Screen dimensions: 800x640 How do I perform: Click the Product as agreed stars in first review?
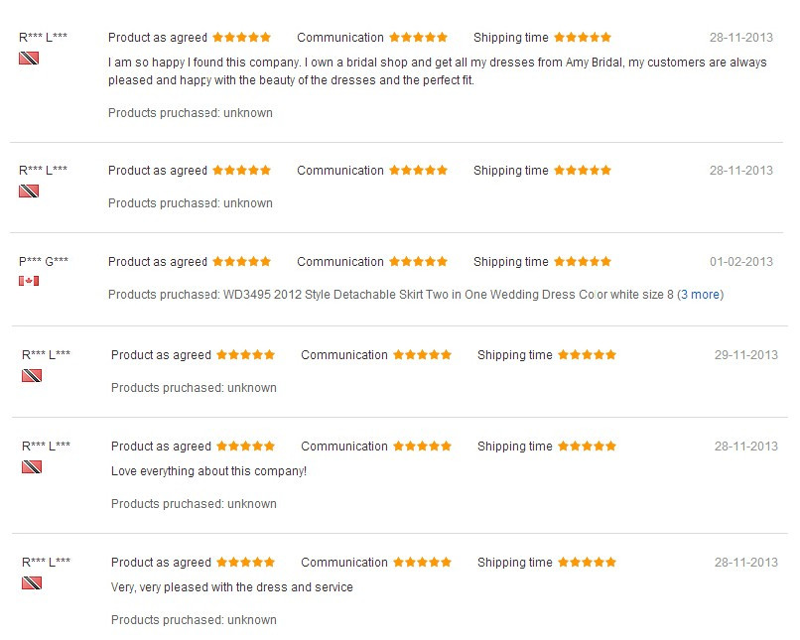point(242,38)
